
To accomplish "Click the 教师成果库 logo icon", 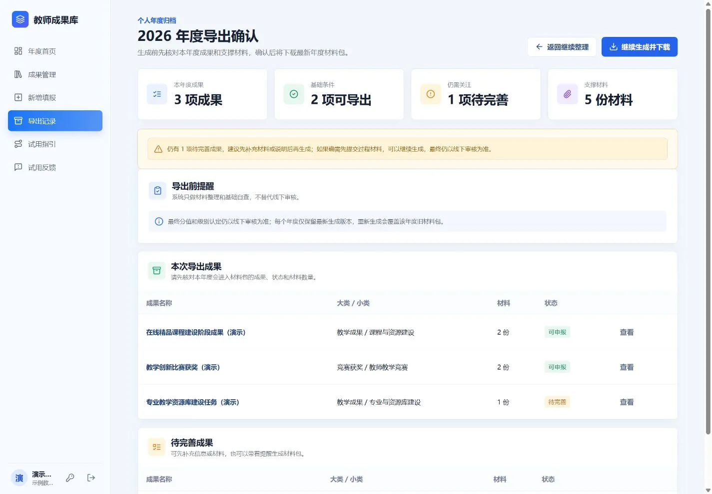I will [20, 19].
